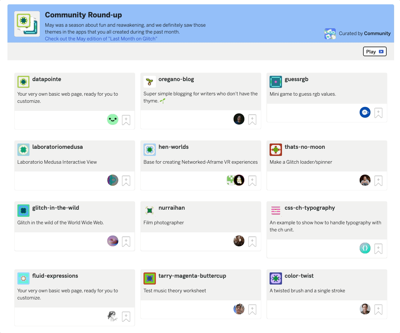Add guessrgb to a collection
Image resolution: width=400 pixels, height=333 pixels.
(378, 113)
